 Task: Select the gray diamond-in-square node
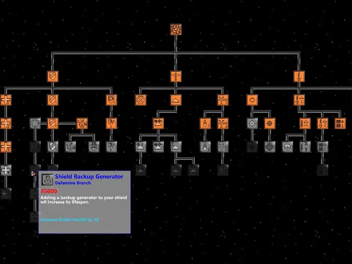tap(252, 123)
